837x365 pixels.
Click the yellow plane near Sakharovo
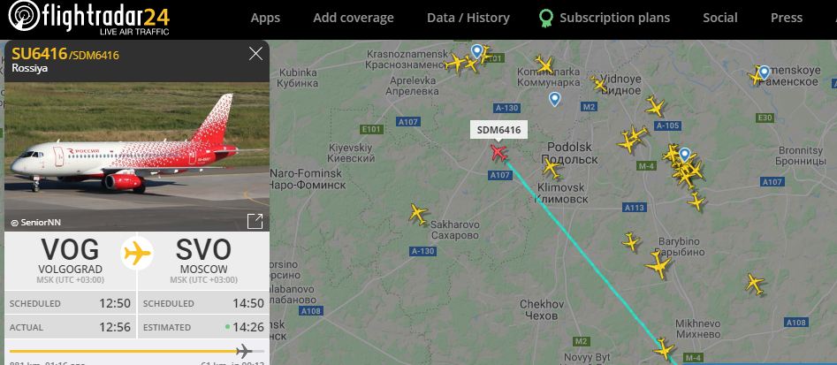tap(419, 214)
